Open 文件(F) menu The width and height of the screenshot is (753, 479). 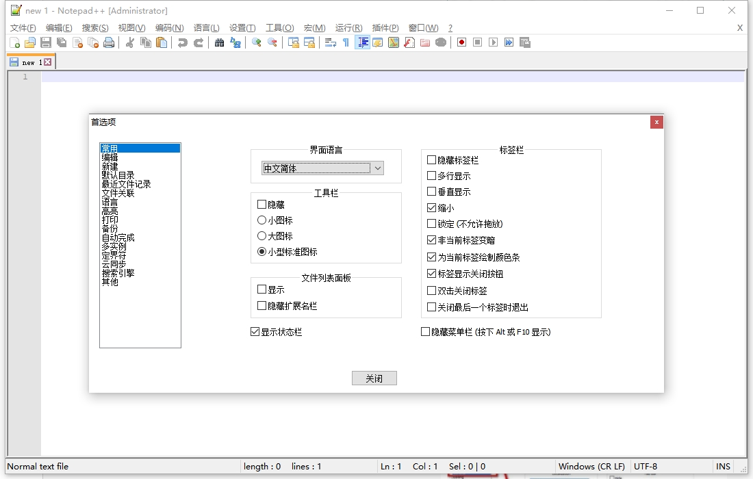pyautogui.click(x=23, y=28)
